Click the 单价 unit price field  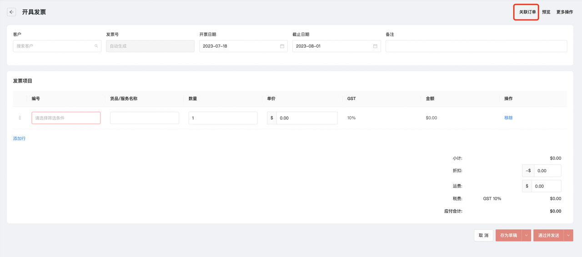(x=307, y=118)
